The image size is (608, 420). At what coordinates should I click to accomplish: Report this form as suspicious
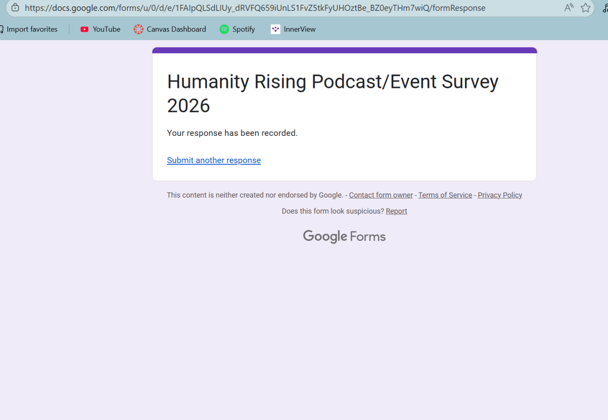[x=396, y=211]
